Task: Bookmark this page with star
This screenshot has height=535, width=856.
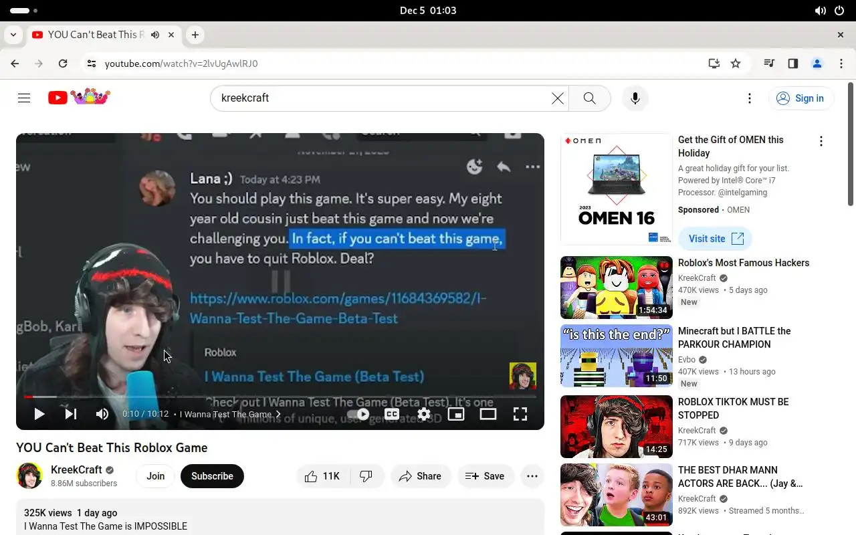Action: pyautogui.click(x=736, y=64)
